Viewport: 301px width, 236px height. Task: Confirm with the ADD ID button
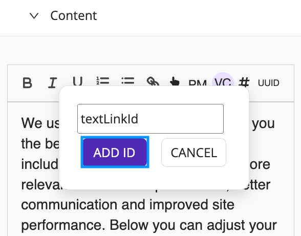pyautogui.click(x=115, y=152)
